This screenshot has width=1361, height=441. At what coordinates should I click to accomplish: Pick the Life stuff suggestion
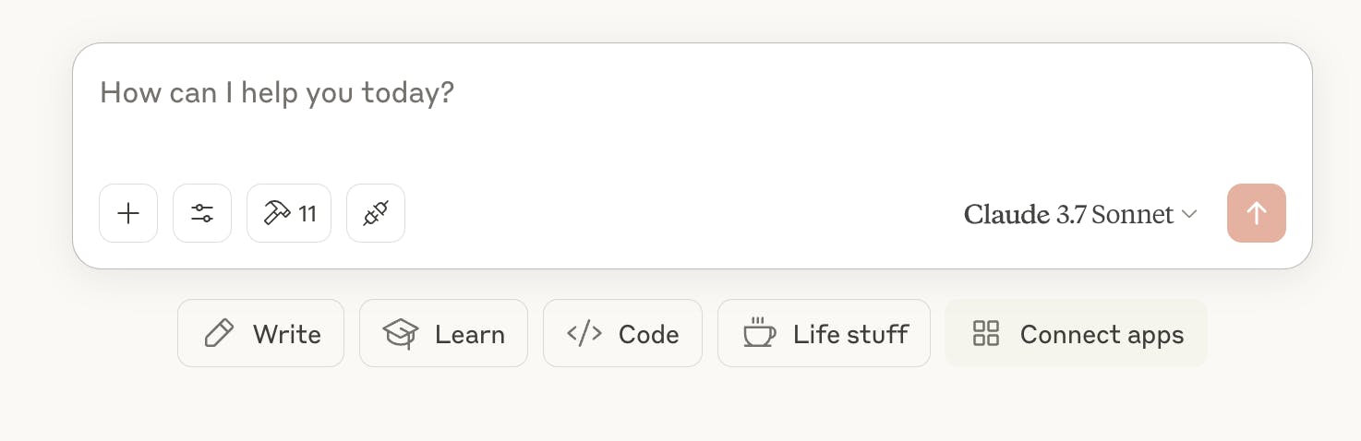824,333
